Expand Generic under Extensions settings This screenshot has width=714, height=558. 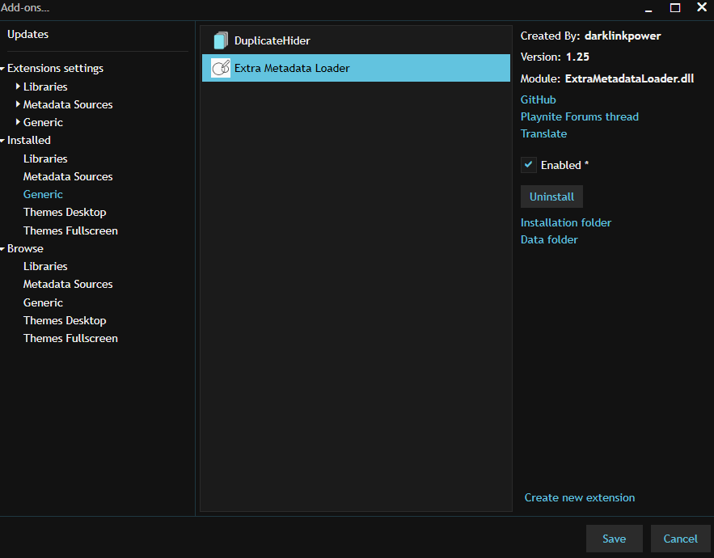click(x=18, y=121)
